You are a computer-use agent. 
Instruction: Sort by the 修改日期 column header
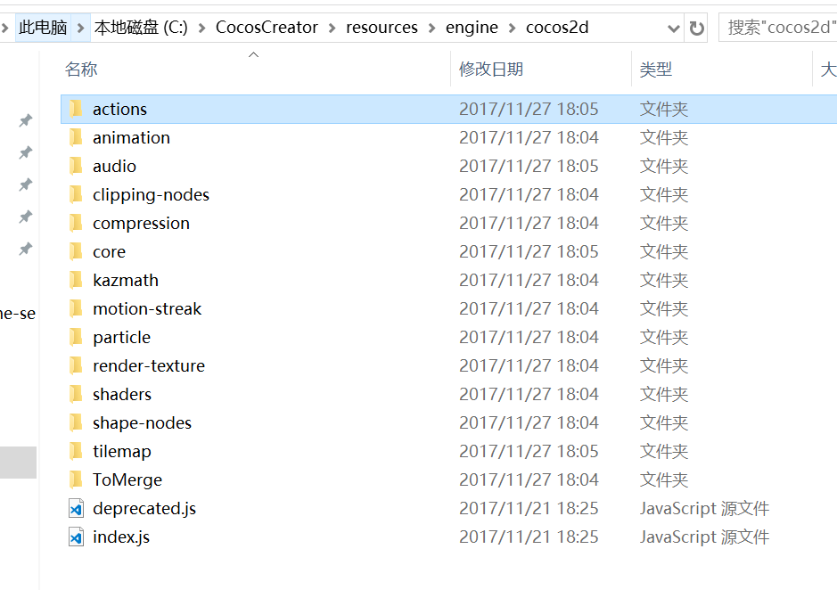(491, 70)
